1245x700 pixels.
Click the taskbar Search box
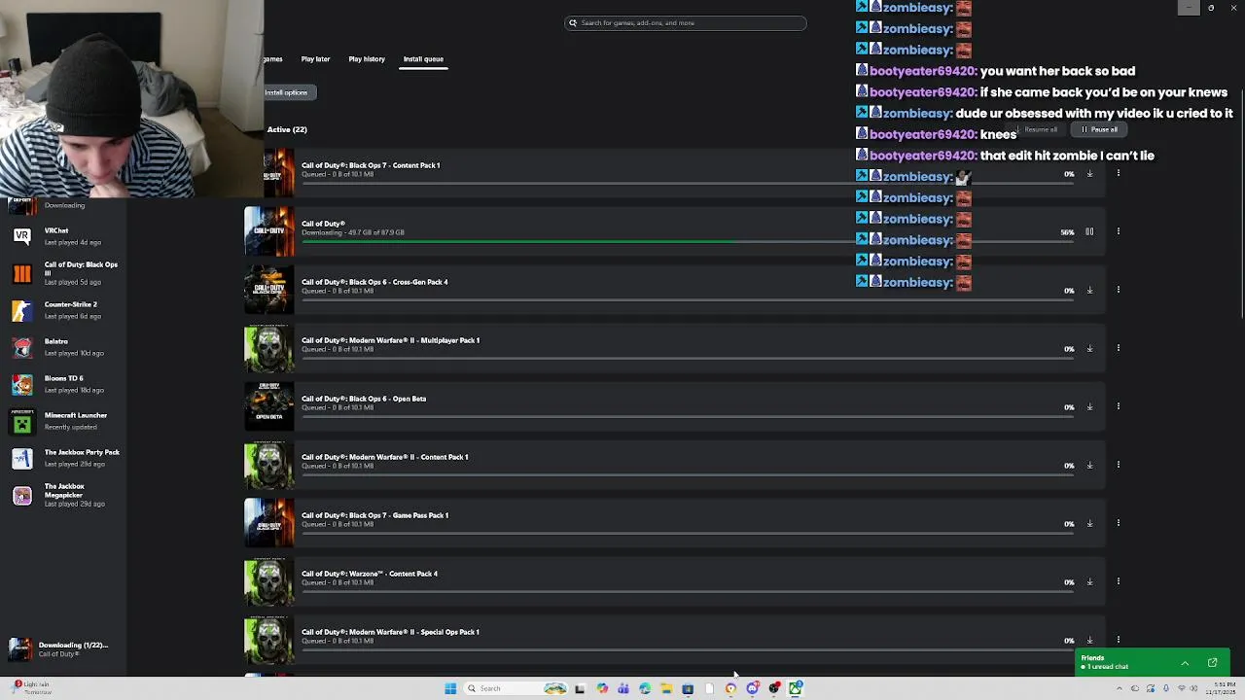point(516,688)
